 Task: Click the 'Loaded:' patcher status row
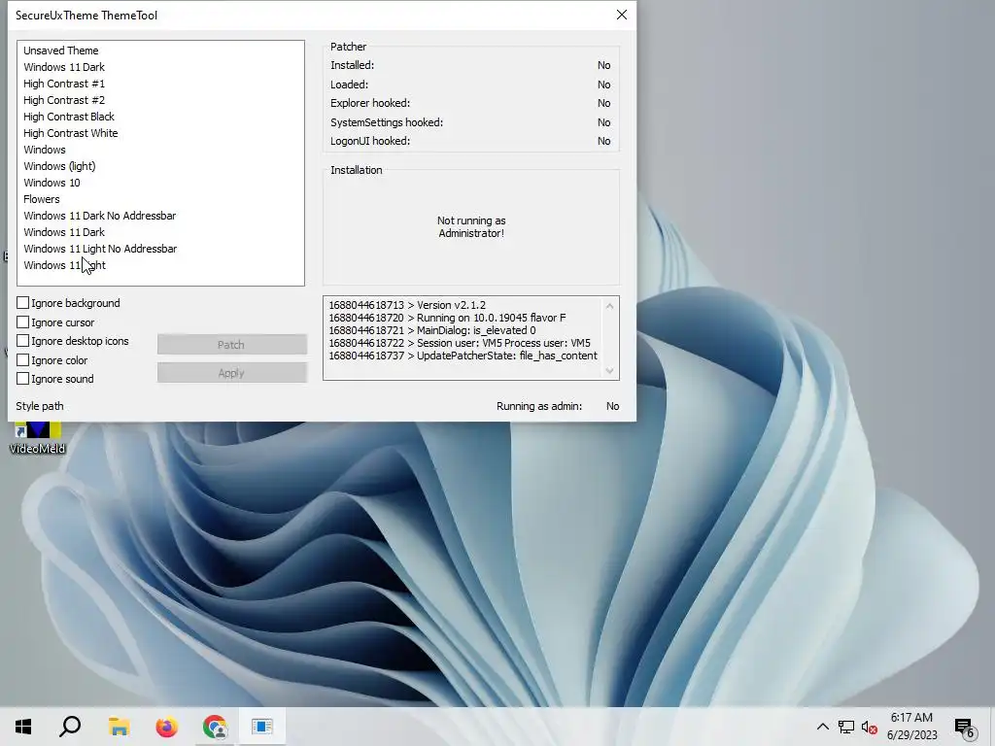tap(470, 85)
